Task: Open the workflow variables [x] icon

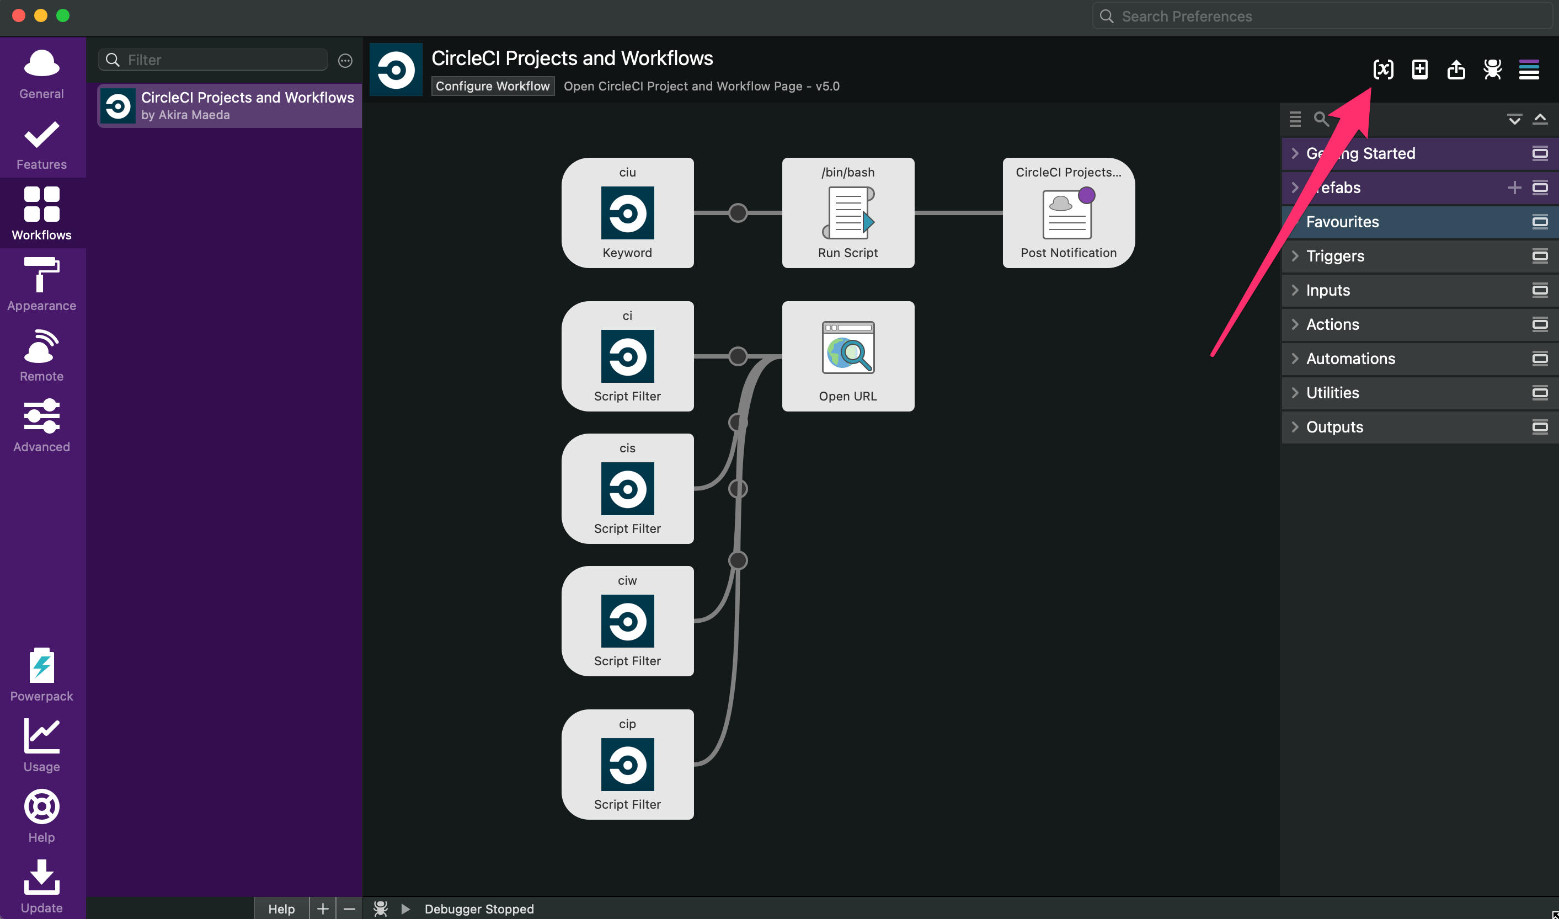Action: (x=1382, y=70)
